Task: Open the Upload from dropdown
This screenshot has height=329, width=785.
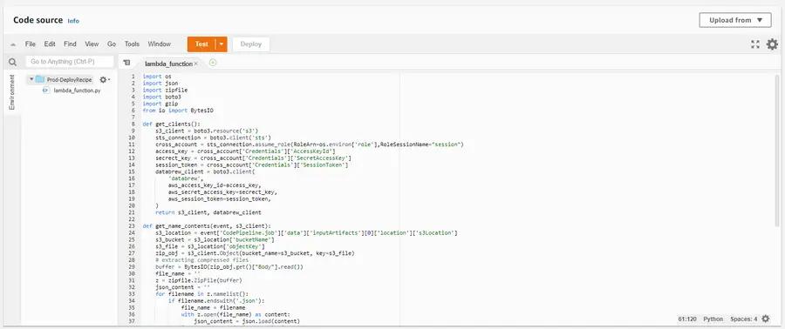Action: (x=735, y=21)
